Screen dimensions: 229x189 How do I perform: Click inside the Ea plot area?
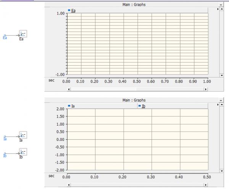pyautogui.click(x=137, y=44)
